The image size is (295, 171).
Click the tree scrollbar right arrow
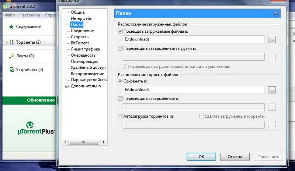[x=104, y=142]
